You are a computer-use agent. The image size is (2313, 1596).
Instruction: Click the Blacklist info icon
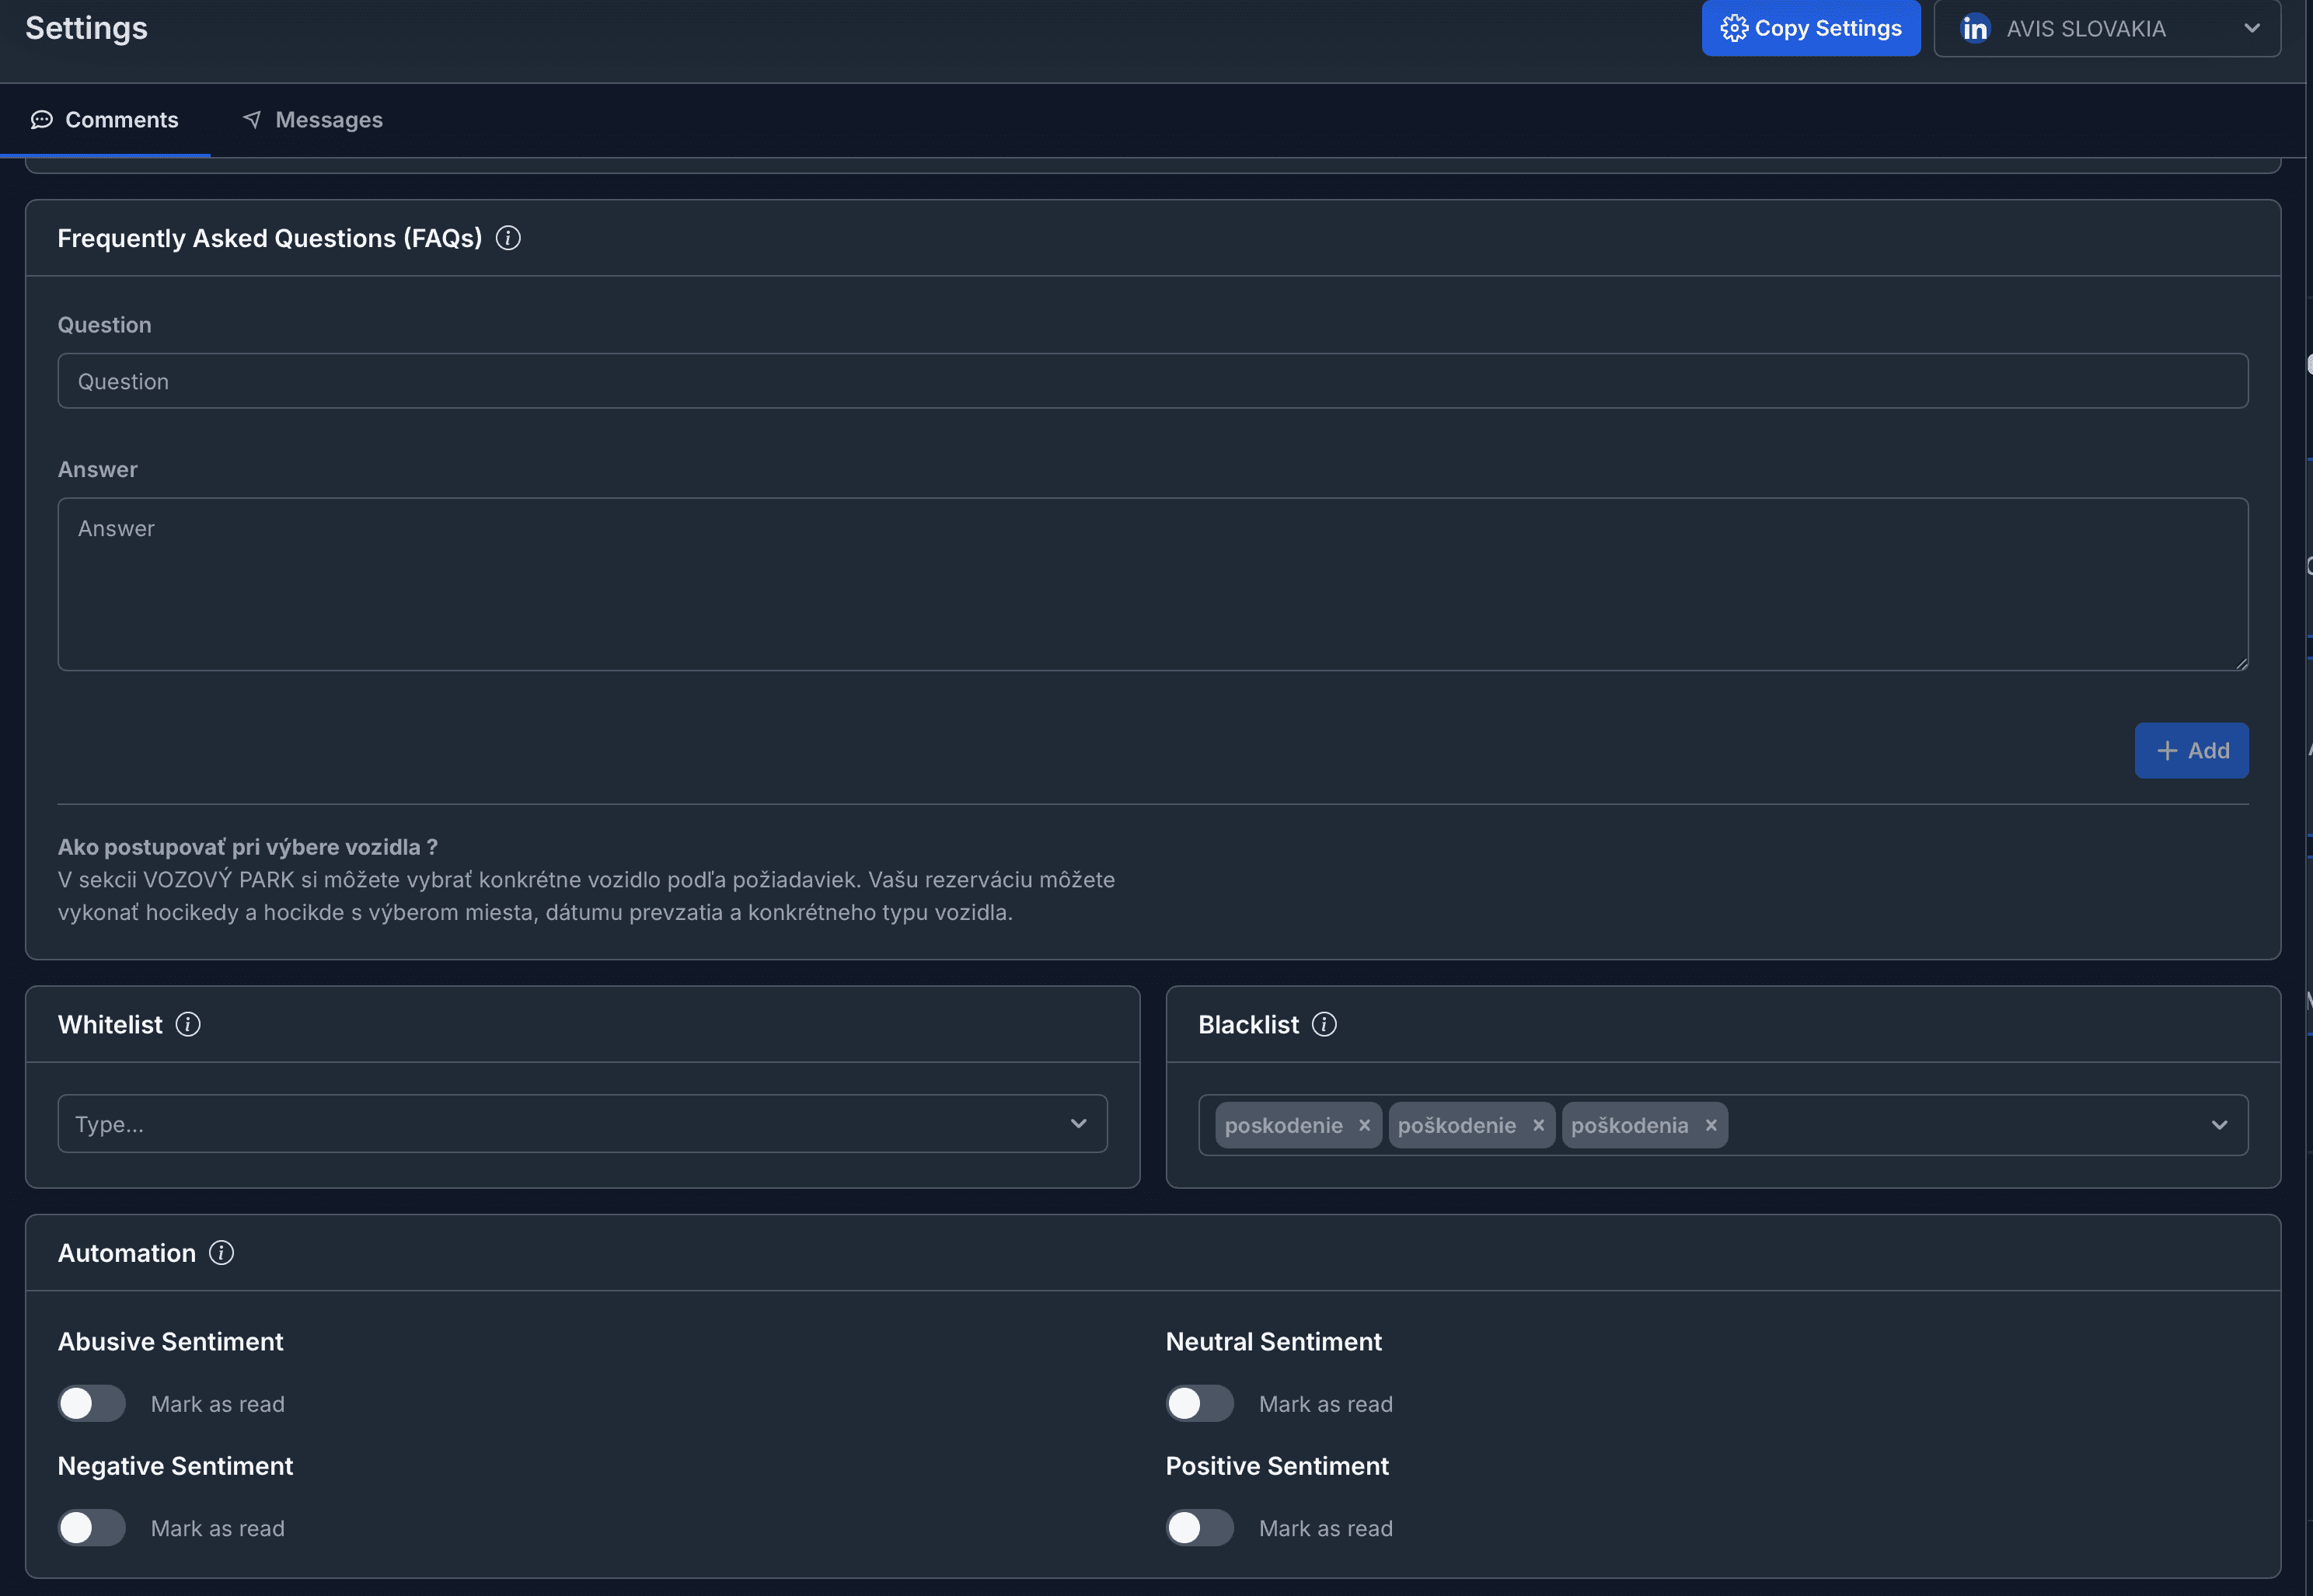pyautogui.click(x=1324, y=1024)
